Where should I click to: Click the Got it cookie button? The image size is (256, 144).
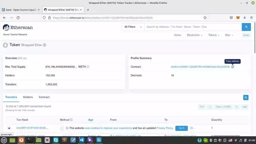pyautogui.click(x=181, y=128)
